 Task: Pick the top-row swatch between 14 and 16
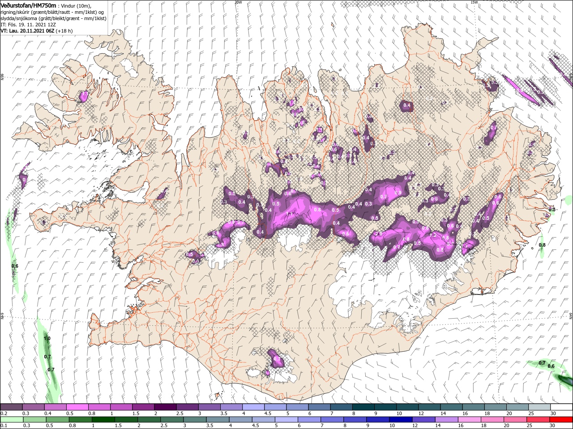(452, 407)
